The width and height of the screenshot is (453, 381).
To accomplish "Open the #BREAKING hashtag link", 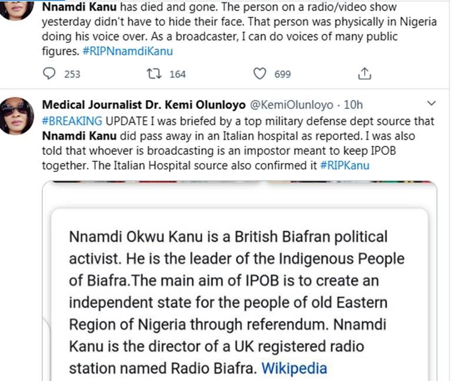I will tap(72, 121).
